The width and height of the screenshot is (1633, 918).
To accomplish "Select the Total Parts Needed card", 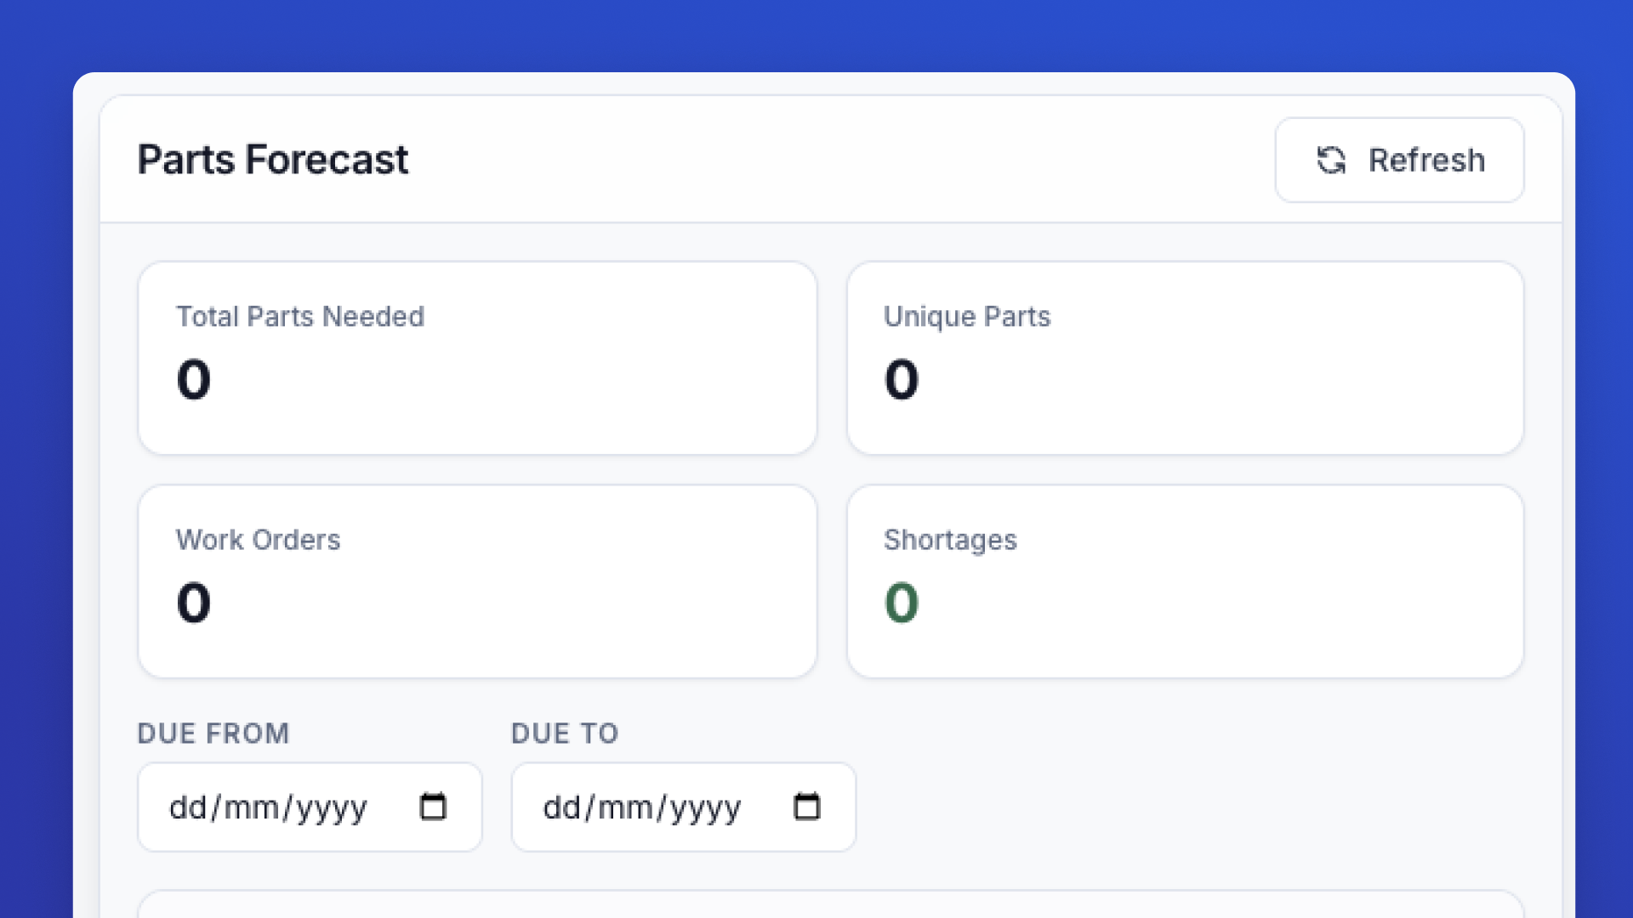I will (x=476, y=357).
